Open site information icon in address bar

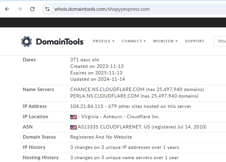point(47,9)
